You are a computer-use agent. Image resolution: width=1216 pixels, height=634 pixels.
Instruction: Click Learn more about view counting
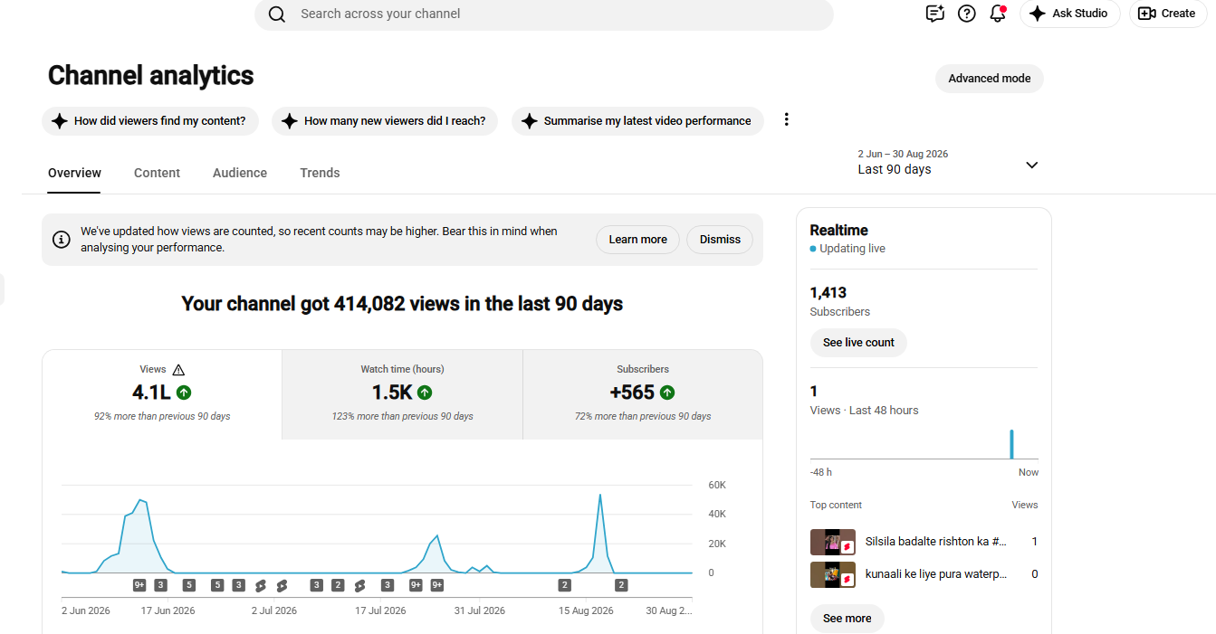tap(637, 240)
